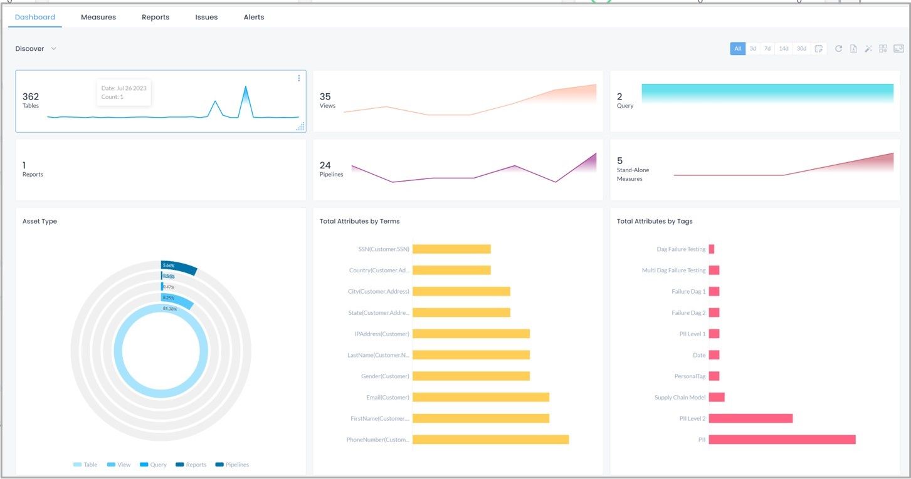
Task: Toggle the Reports legend item
Action: (191, 465)
